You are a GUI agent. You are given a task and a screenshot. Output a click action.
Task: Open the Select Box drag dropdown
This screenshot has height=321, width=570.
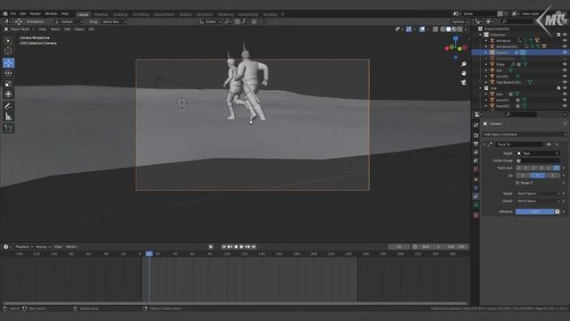pyautogui.click(x=114, y=21)
